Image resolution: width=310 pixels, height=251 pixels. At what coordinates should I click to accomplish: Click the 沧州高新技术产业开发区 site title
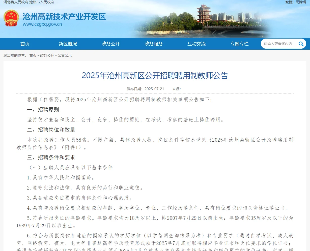click(64, 17)
